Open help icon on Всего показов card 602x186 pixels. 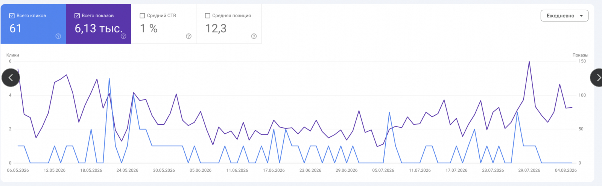123,36
